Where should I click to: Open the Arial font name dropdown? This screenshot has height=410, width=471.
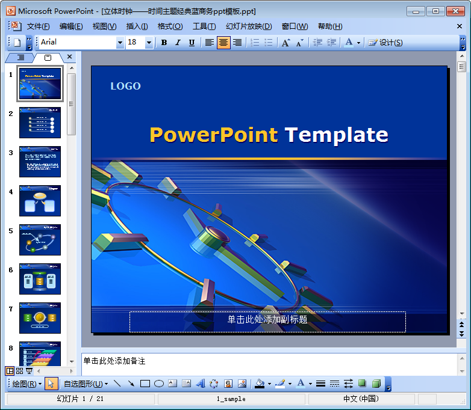120,43
